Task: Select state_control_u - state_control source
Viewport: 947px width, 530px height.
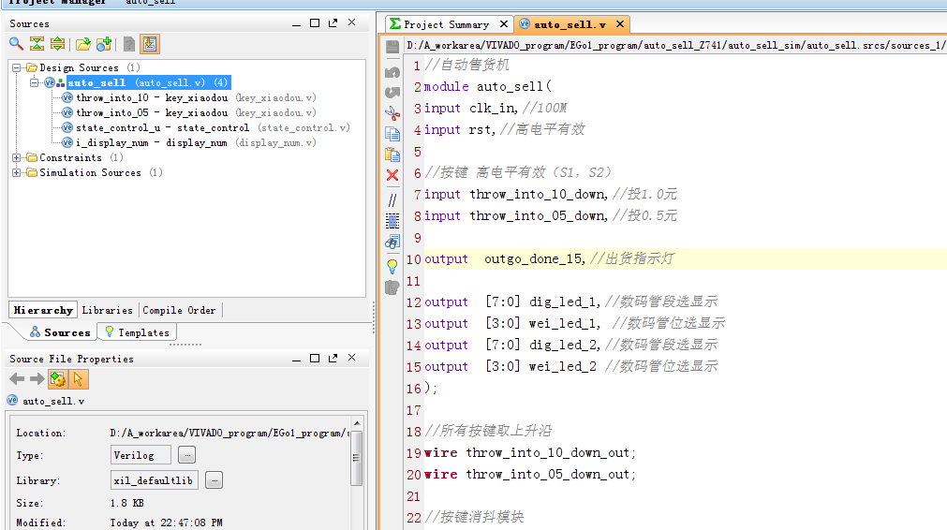Action: pos(213,128)
